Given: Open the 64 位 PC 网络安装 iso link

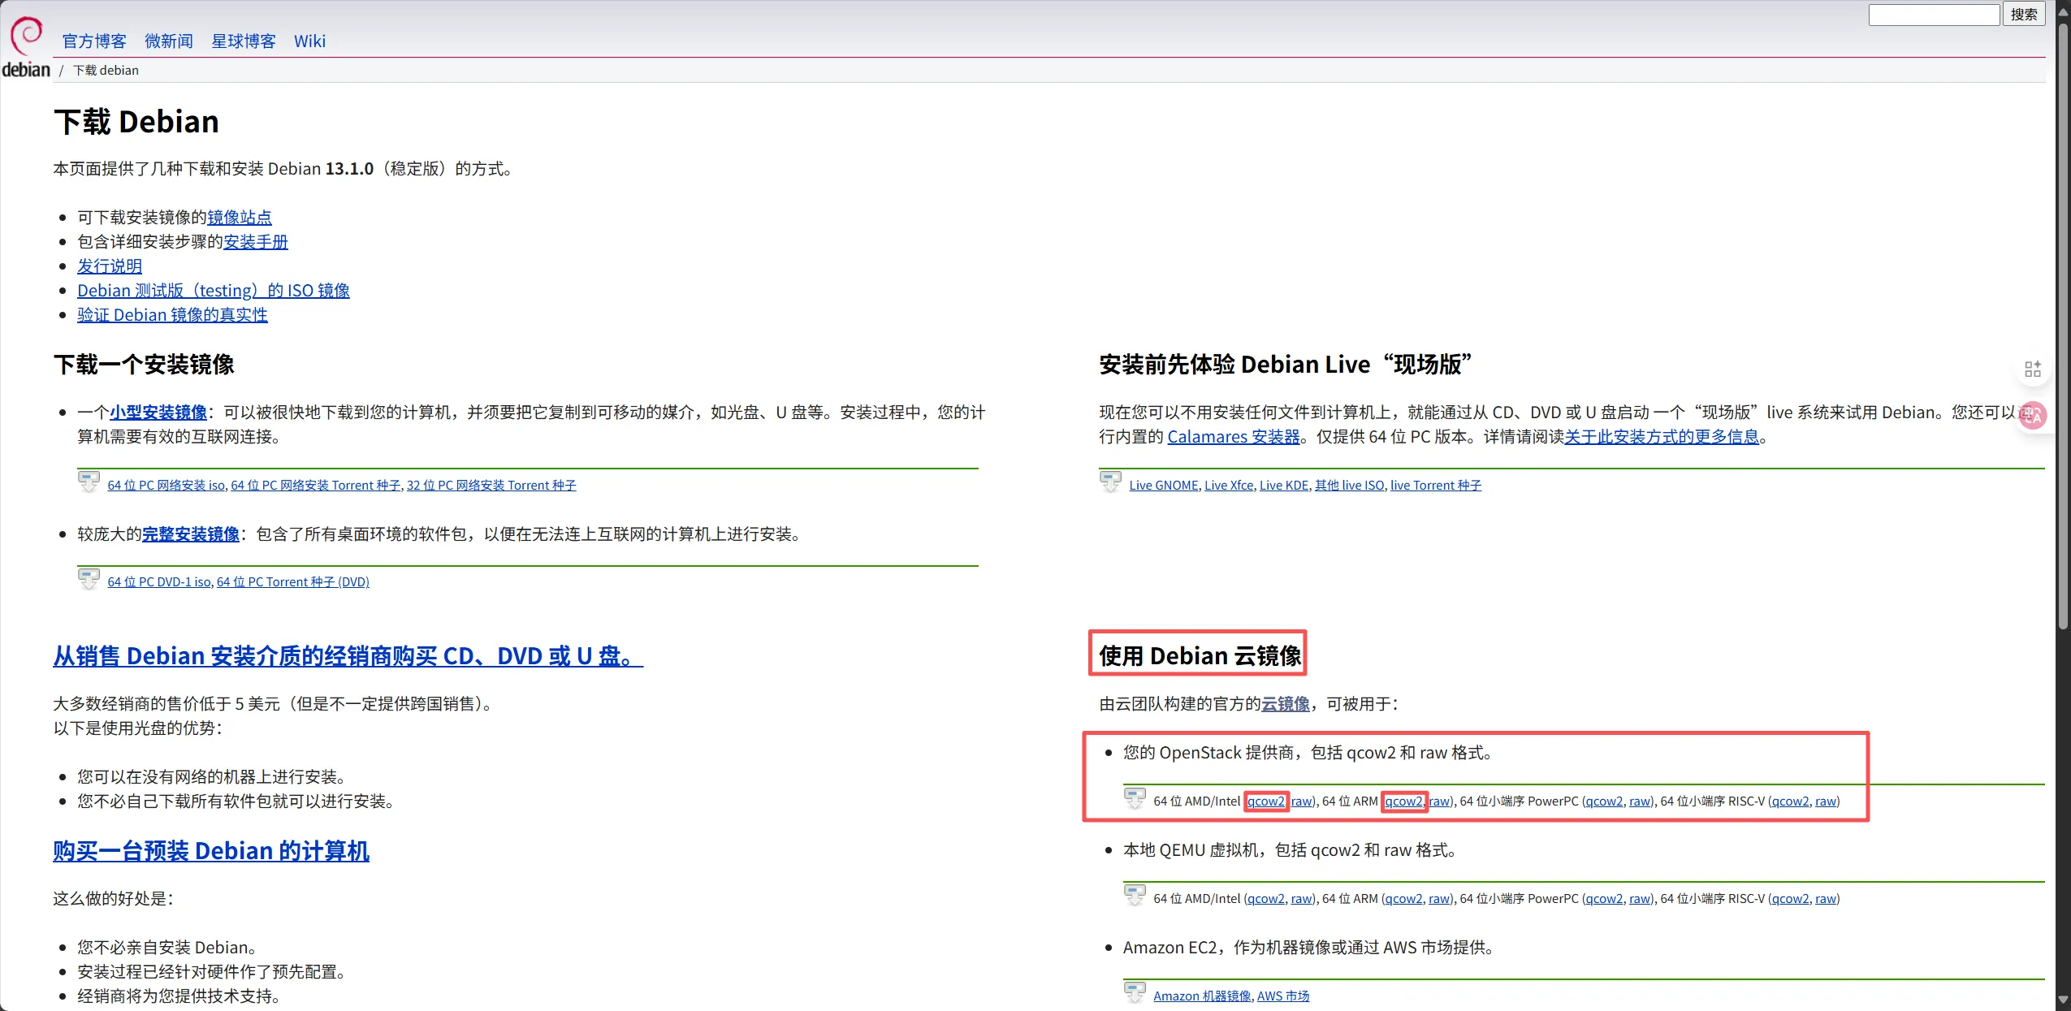Looking at the screenshot, I should (x=166, y=486).
